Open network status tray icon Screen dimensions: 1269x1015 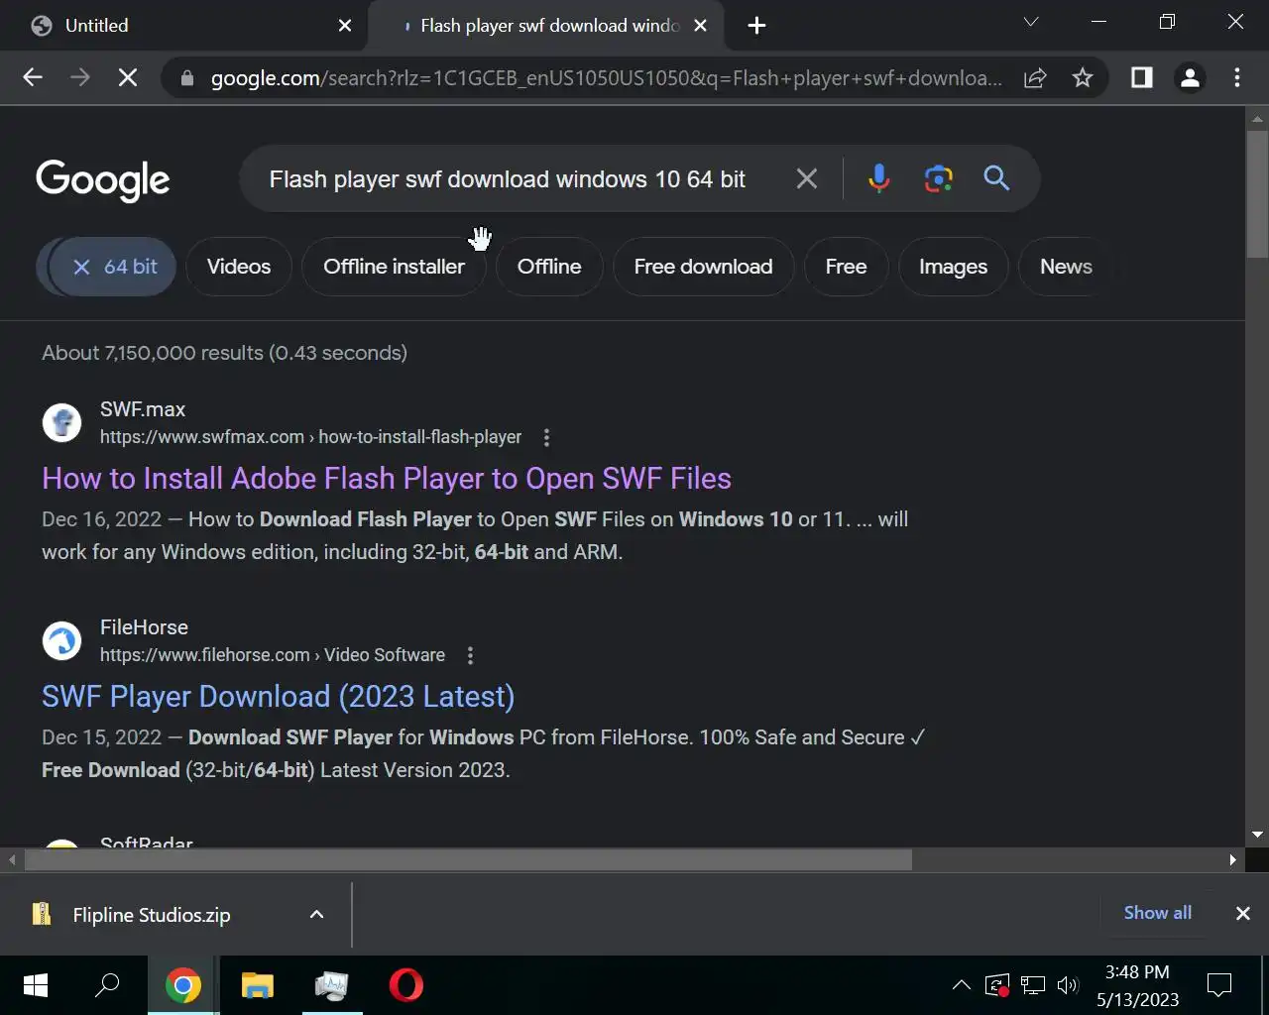pyautogui.click(x=1033, y=985)
